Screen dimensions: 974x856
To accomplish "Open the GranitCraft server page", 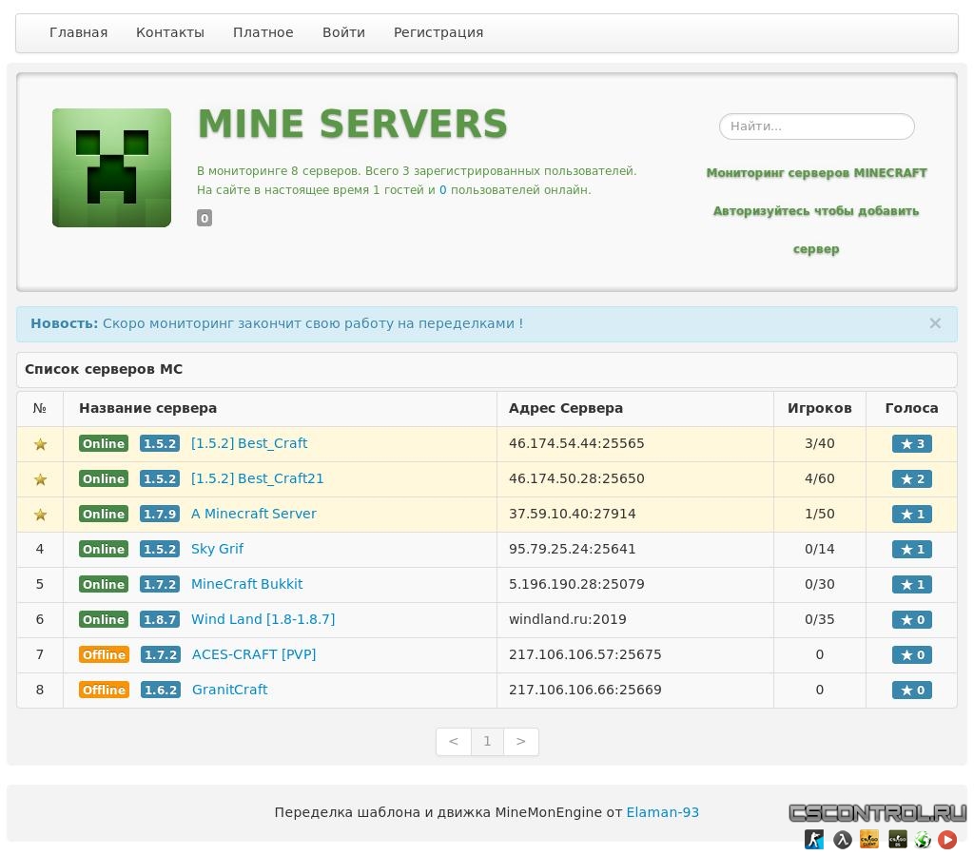I will click(229, 690).
